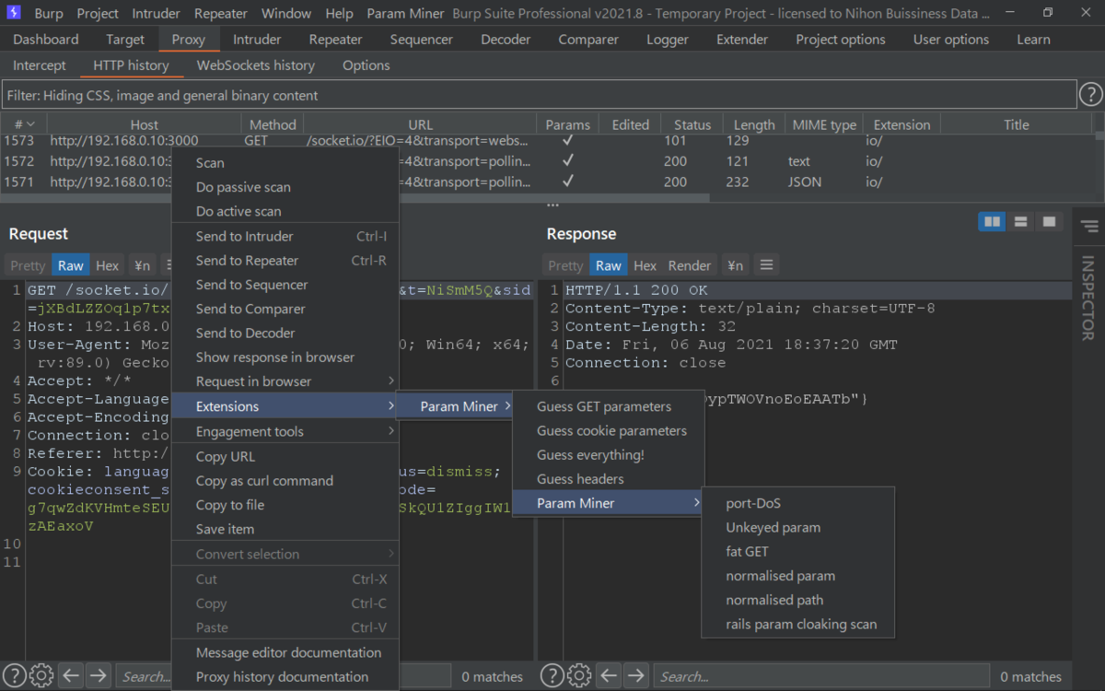Screen dimensions: 1105x691
Task: Select stacked horizontal layout icon
Action: (1020, 221)
